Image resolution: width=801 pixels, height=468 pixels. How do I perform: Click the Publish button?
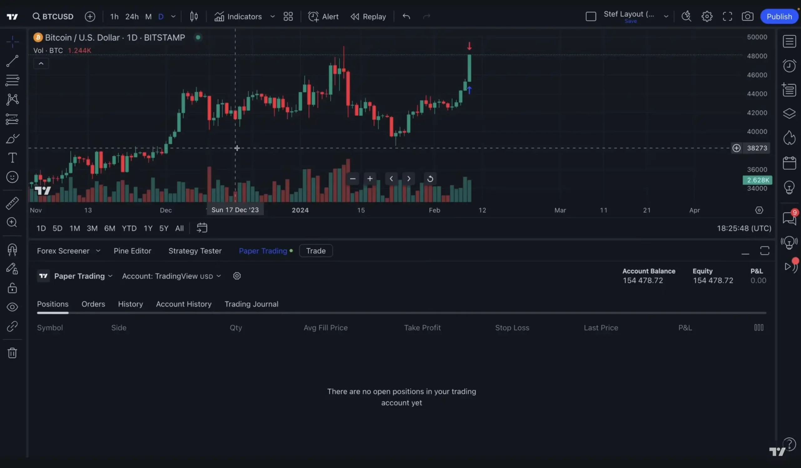[779, 16]
